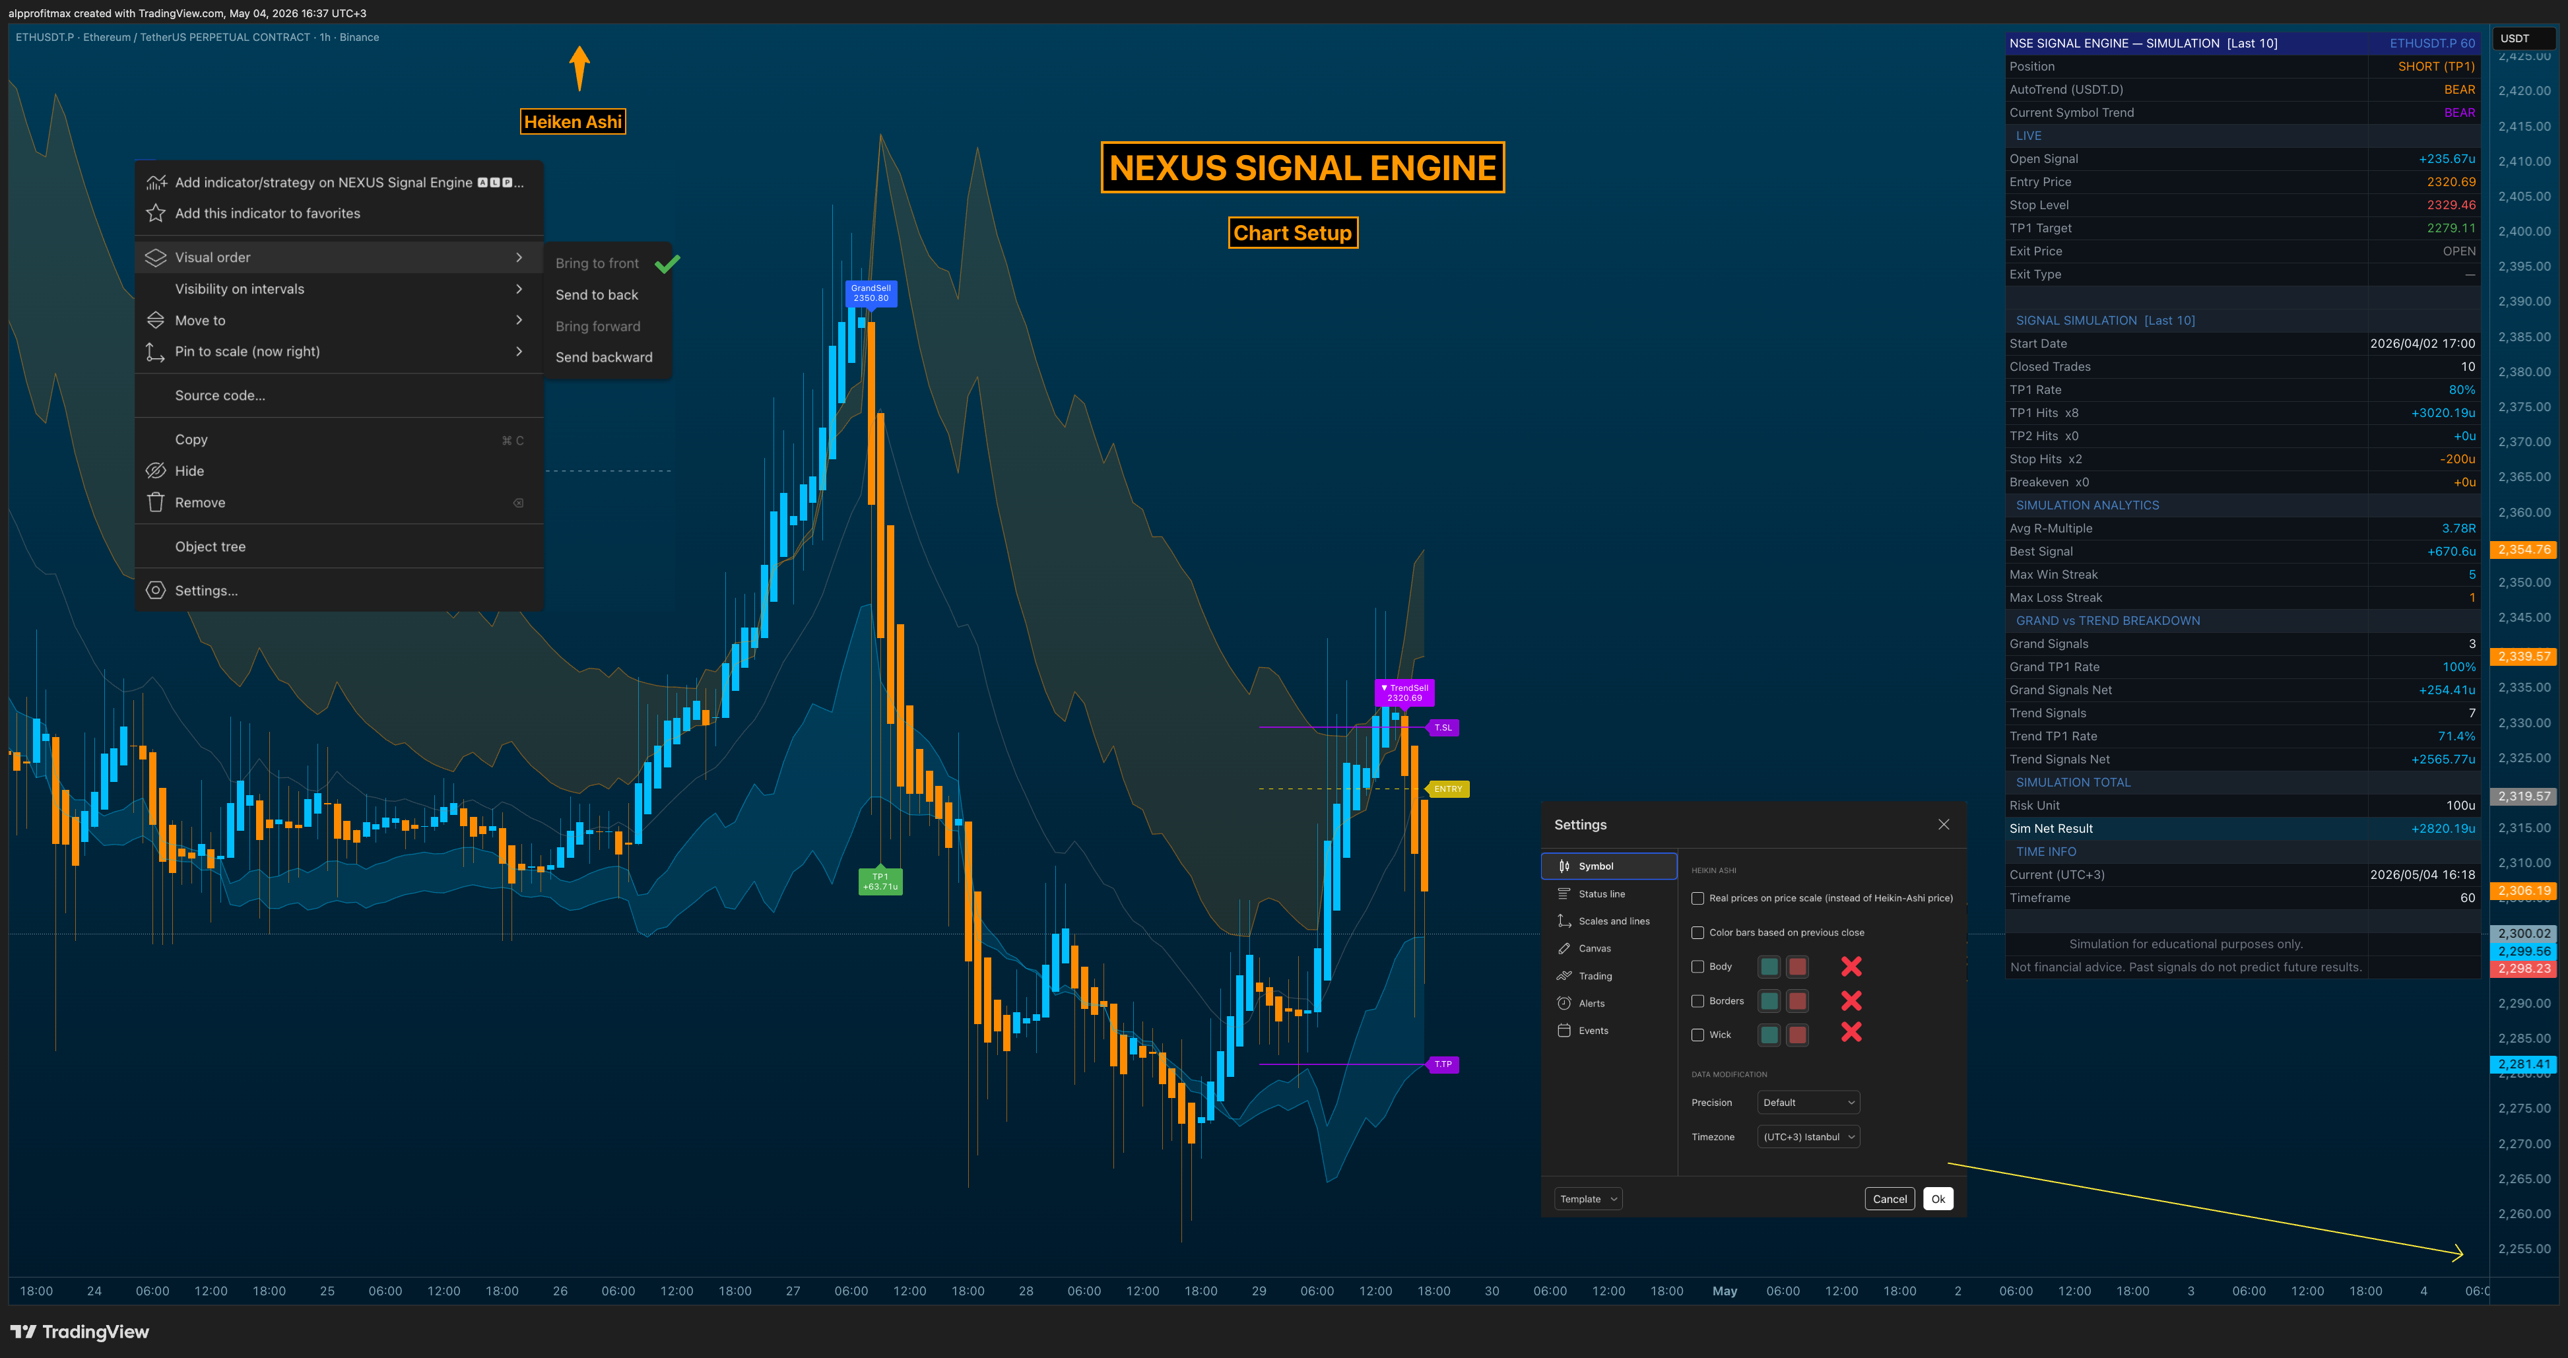
Task: Select Copy from context menu
Action: 339,439
